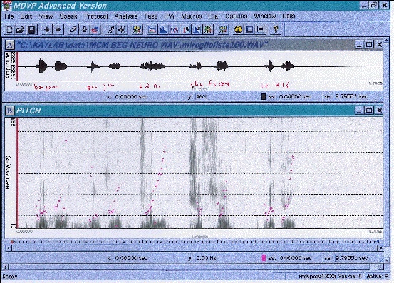Open a file with the folder icon
The image size is (394, 283).
point(20,30)
